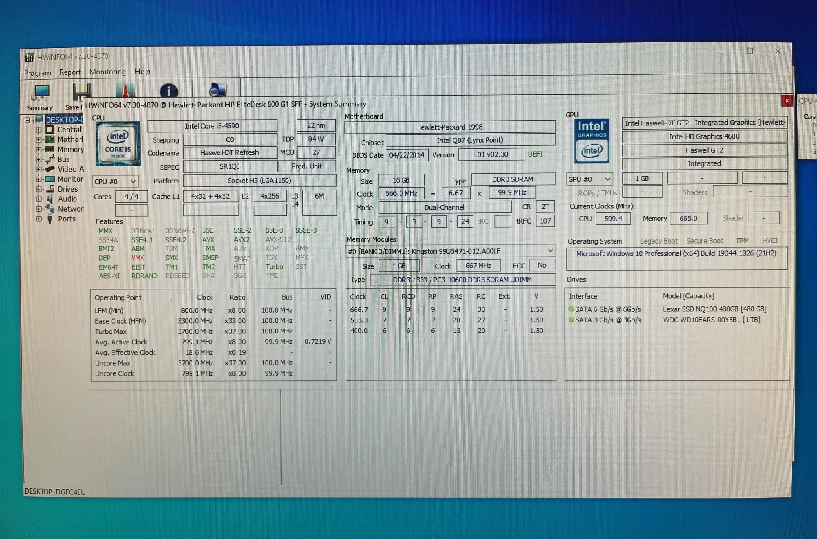Click the DESKTOP-DGFC4EU status bar text
817x539 pixels.
pyautogui.click(x=55, y=492)
